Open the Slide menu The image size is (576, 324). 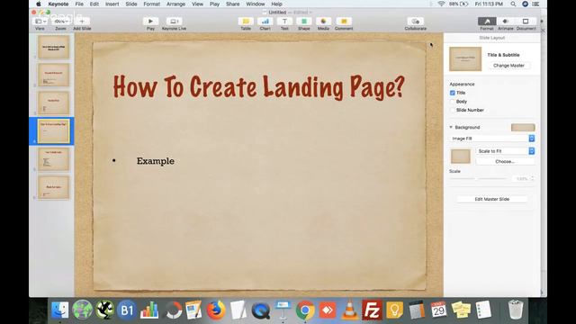pos(131,4)
